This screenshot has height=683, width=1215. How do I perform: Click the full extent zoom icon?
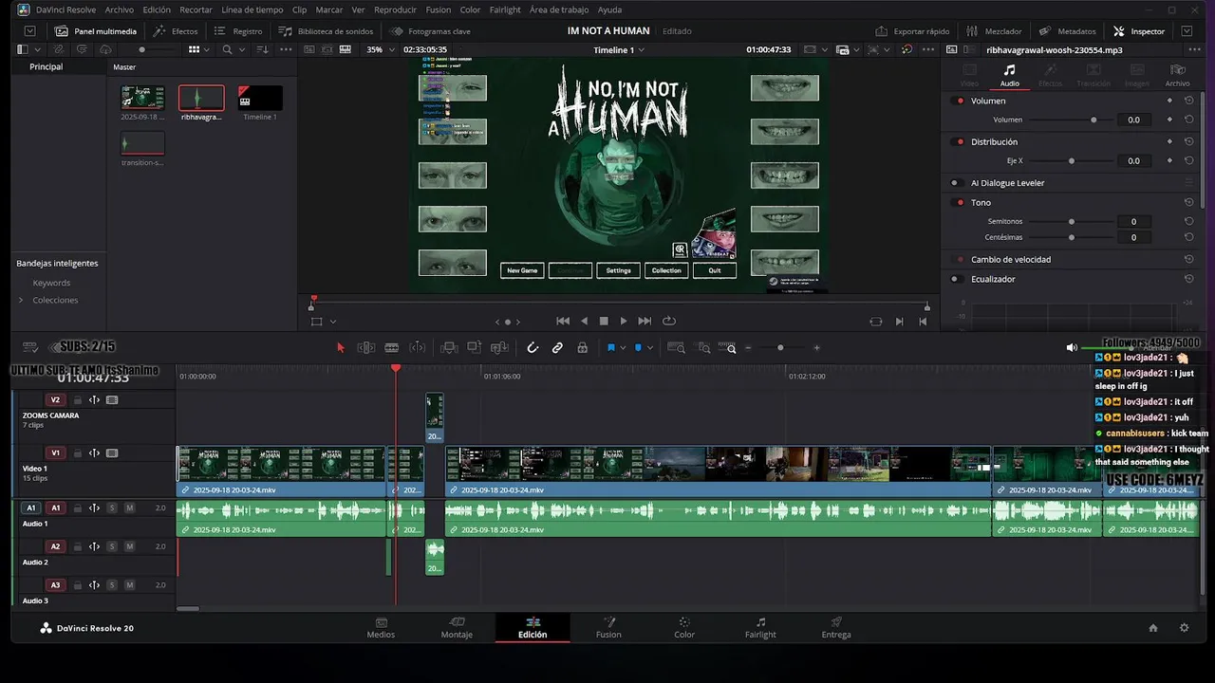click(676, 348)
